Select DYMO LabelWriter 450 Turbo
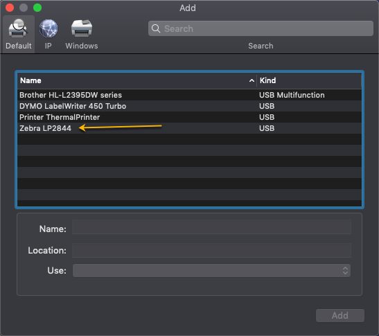The image size is (379, 336). 189,106
